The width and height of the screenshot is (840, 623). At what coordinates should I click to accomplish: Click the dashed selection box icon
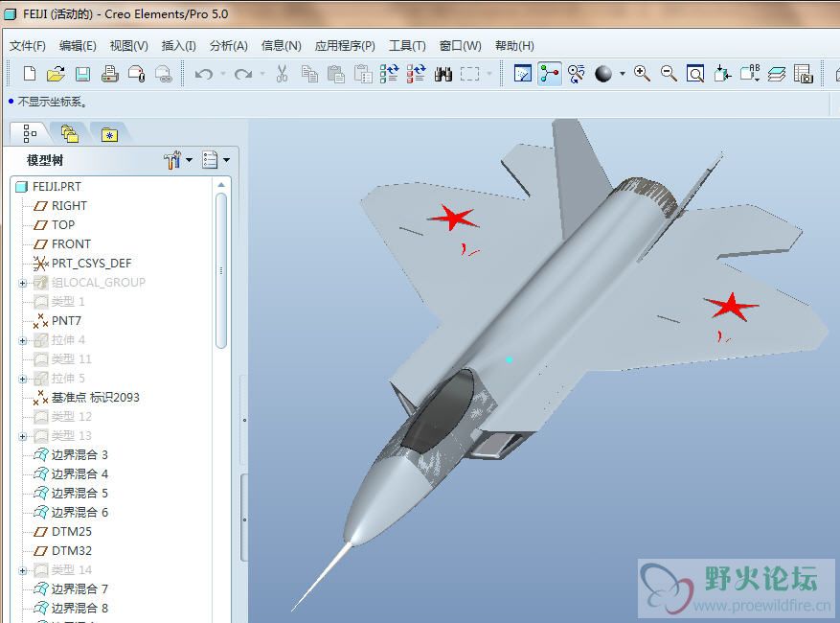click(x=470, y=74)
